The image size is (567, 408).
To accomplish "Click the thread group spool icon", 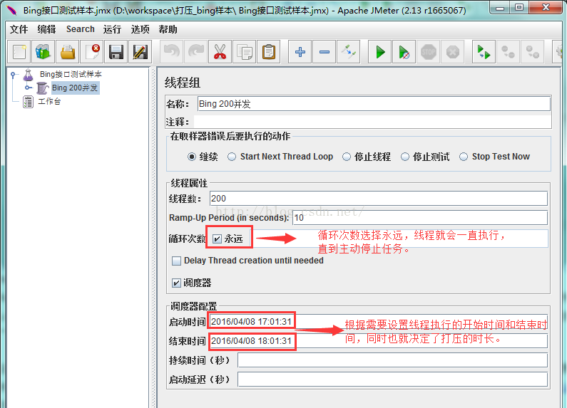I will click(x=42, y=88).
